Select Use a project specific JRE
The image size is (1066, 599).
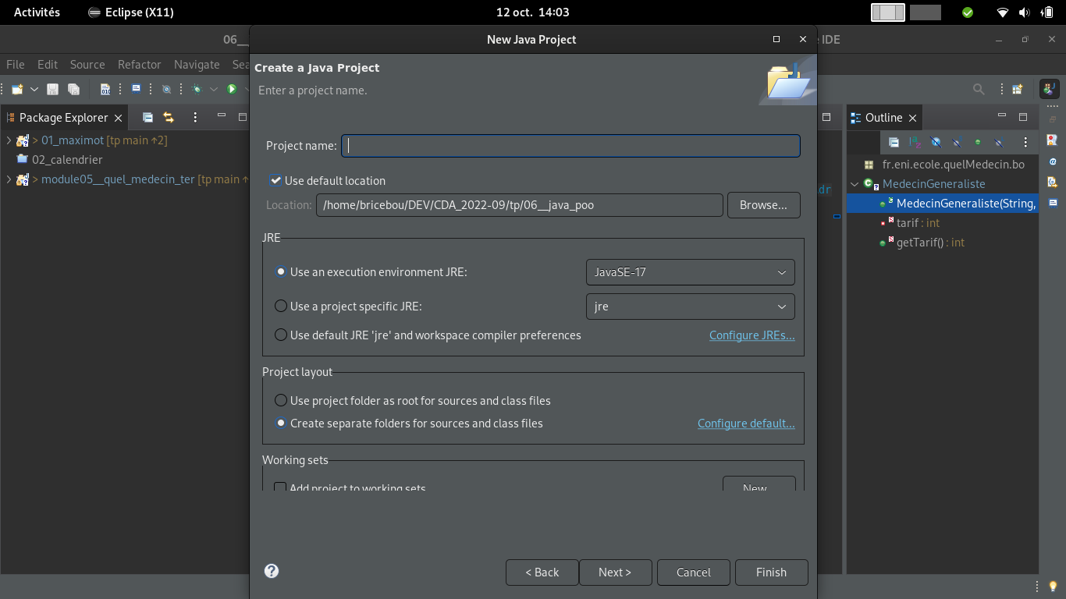pos(281,307)
